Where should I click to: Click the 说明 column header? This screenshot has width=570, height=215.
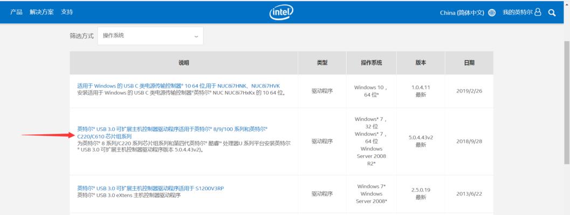pos(183,63)
